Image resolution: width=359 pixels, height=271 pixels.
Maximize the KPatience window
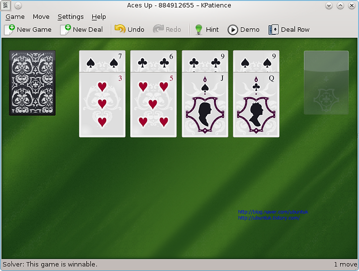[x=340, y=5]
